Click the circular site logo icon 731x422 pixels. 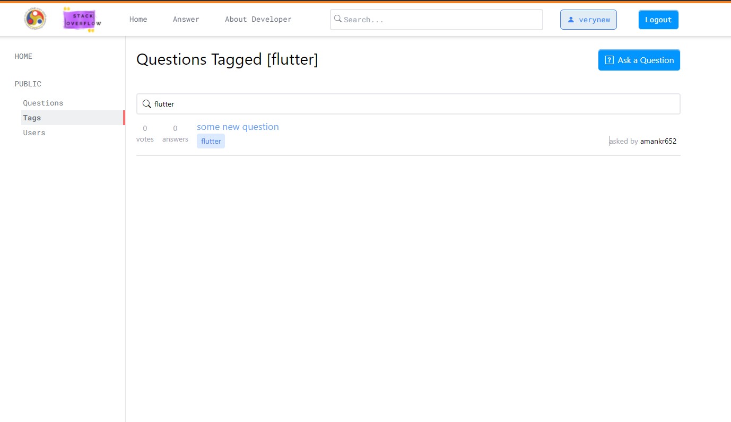[34, 19]
